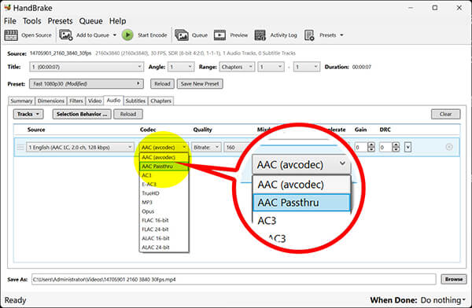Collapse the AAC (avcodec) codec combo box

(164, 148)
